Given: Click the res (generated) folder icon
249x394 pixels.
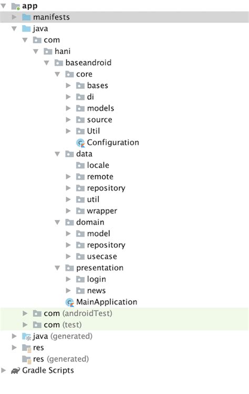Looking at the screenshot, I should point(26,359).
